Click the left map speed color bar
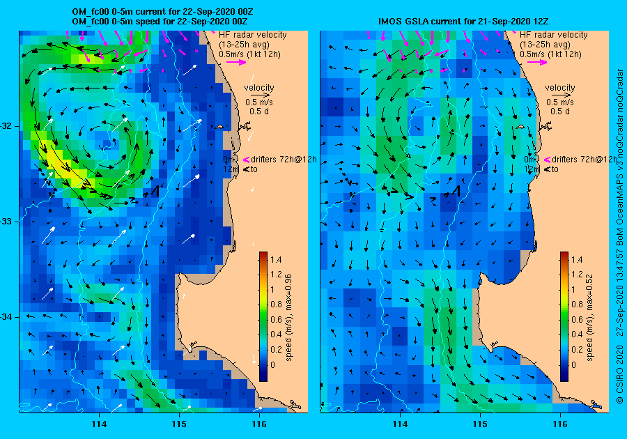Viewport: 627px width, 439px height. pyautogui.click(x=263, y=316)
